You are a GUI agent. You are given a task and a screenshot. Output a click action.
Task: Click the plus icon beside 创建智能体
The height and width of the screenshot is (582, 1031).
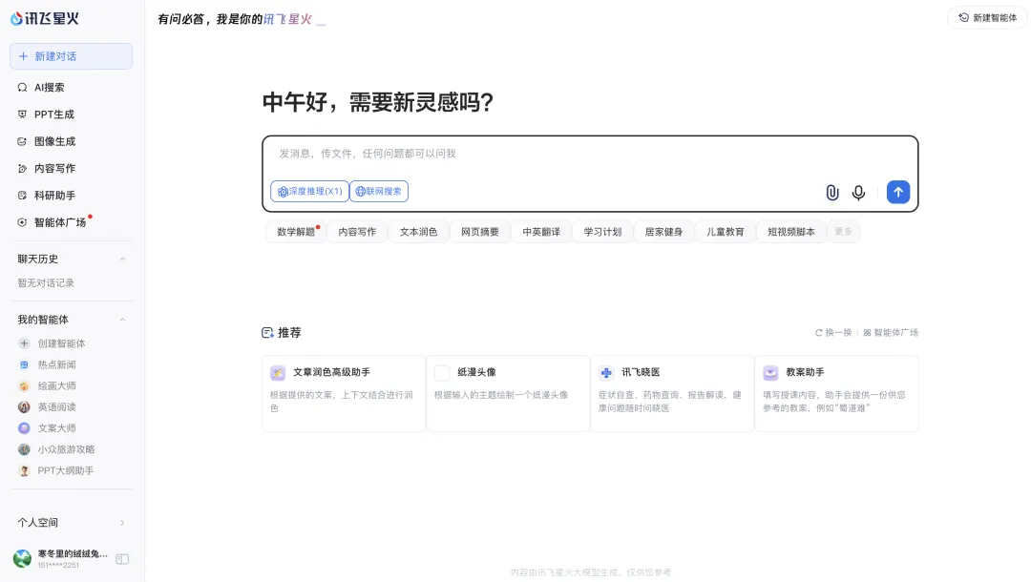click(24, 343)
